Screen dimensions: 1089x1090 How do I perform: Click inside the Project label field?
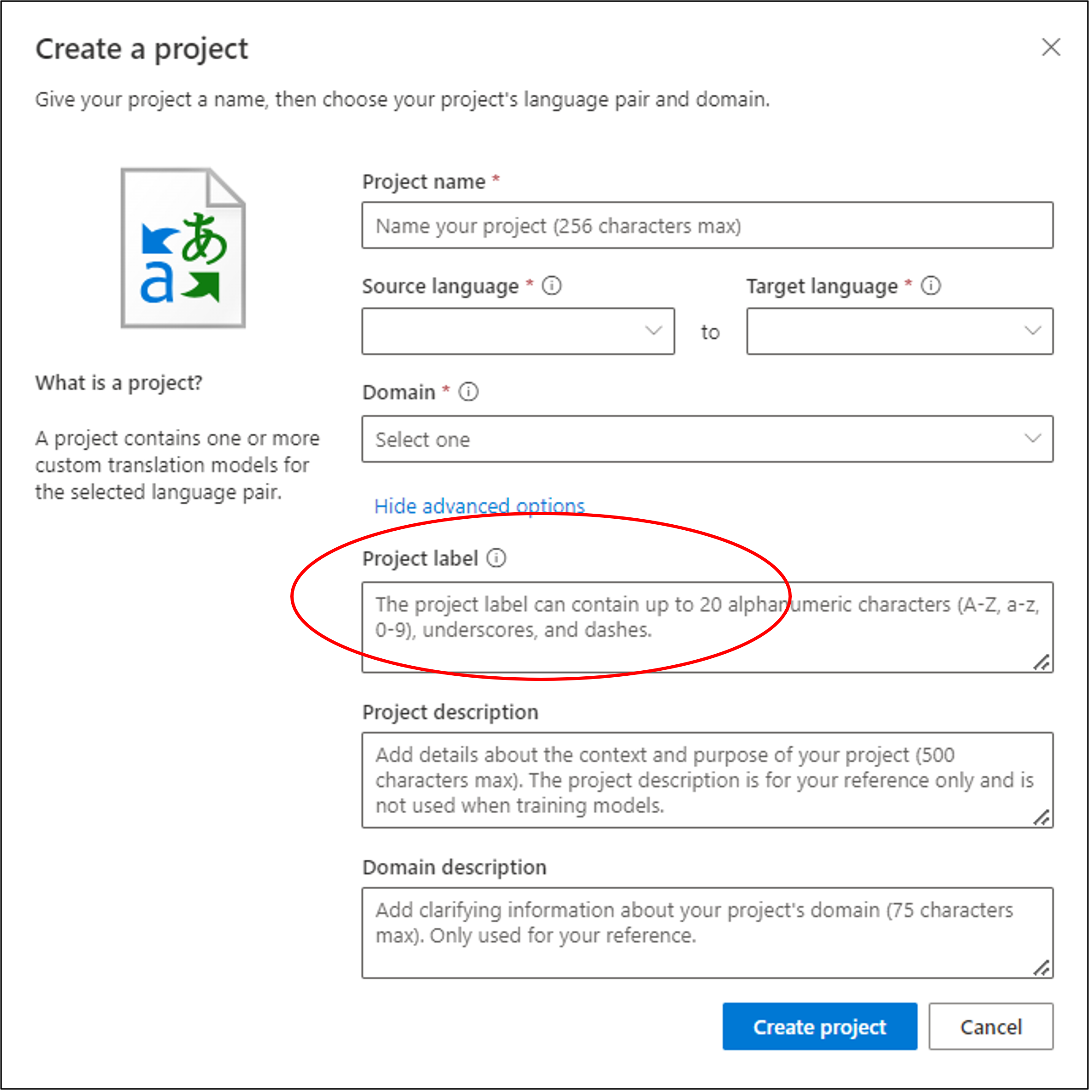[708, 626]
